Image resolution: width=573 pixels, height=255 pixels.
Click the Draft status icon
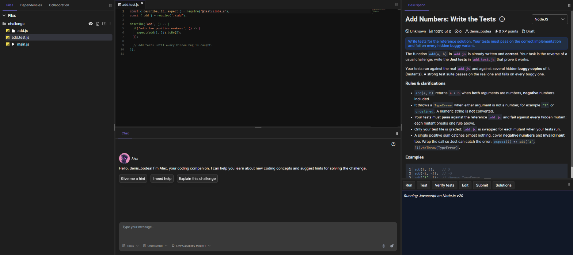tap(523, 31)
